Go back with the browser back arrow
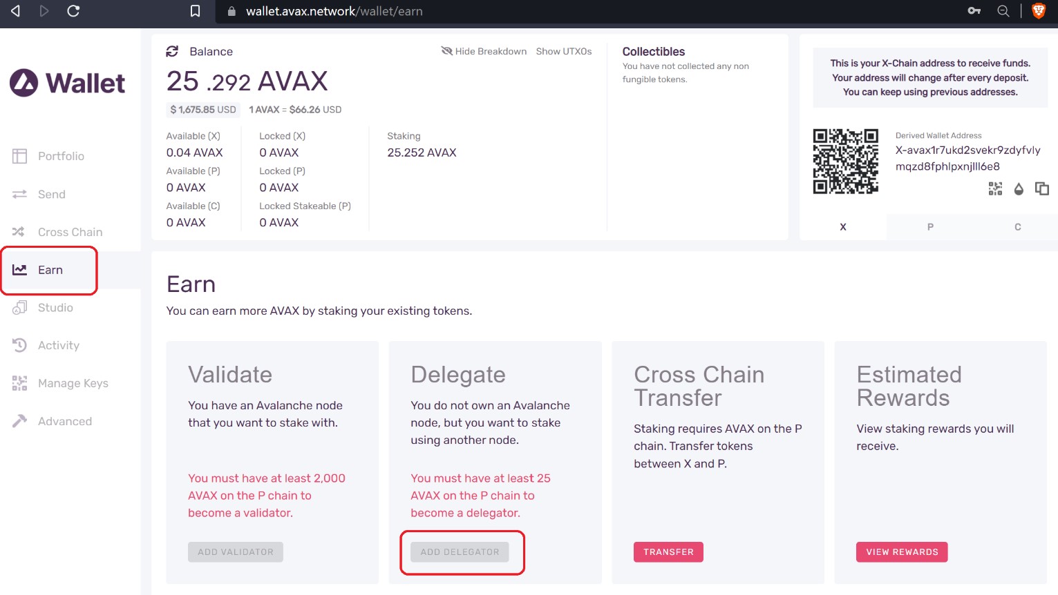The image size is (1058, 595). point(15,11)
